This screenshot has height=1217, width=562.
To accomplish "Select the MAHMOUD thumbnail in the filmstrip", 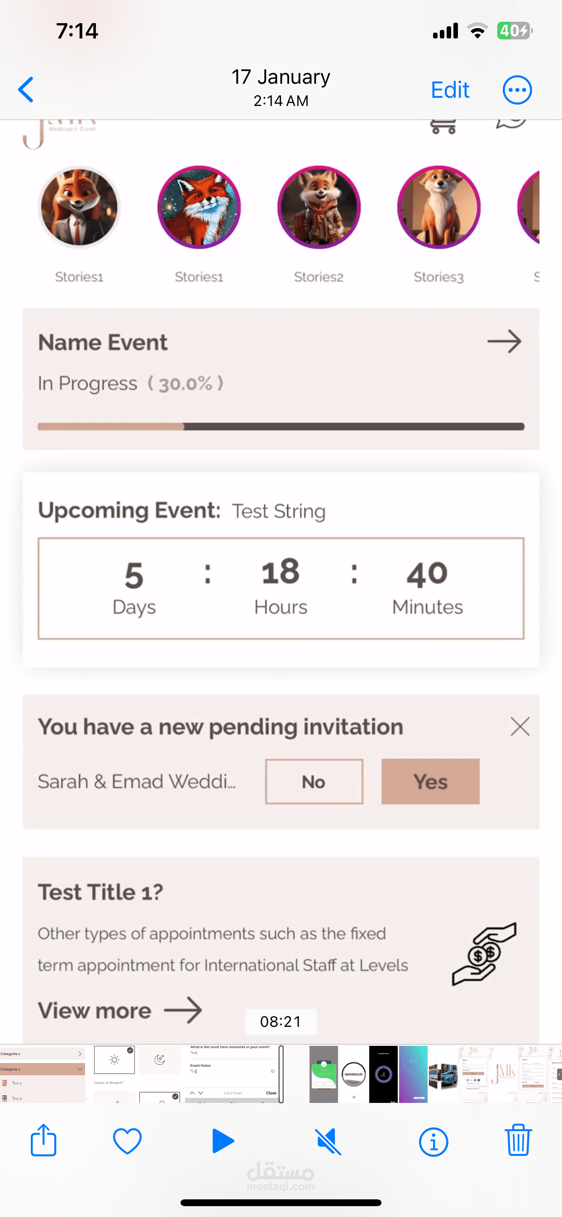I will 353,1074.
